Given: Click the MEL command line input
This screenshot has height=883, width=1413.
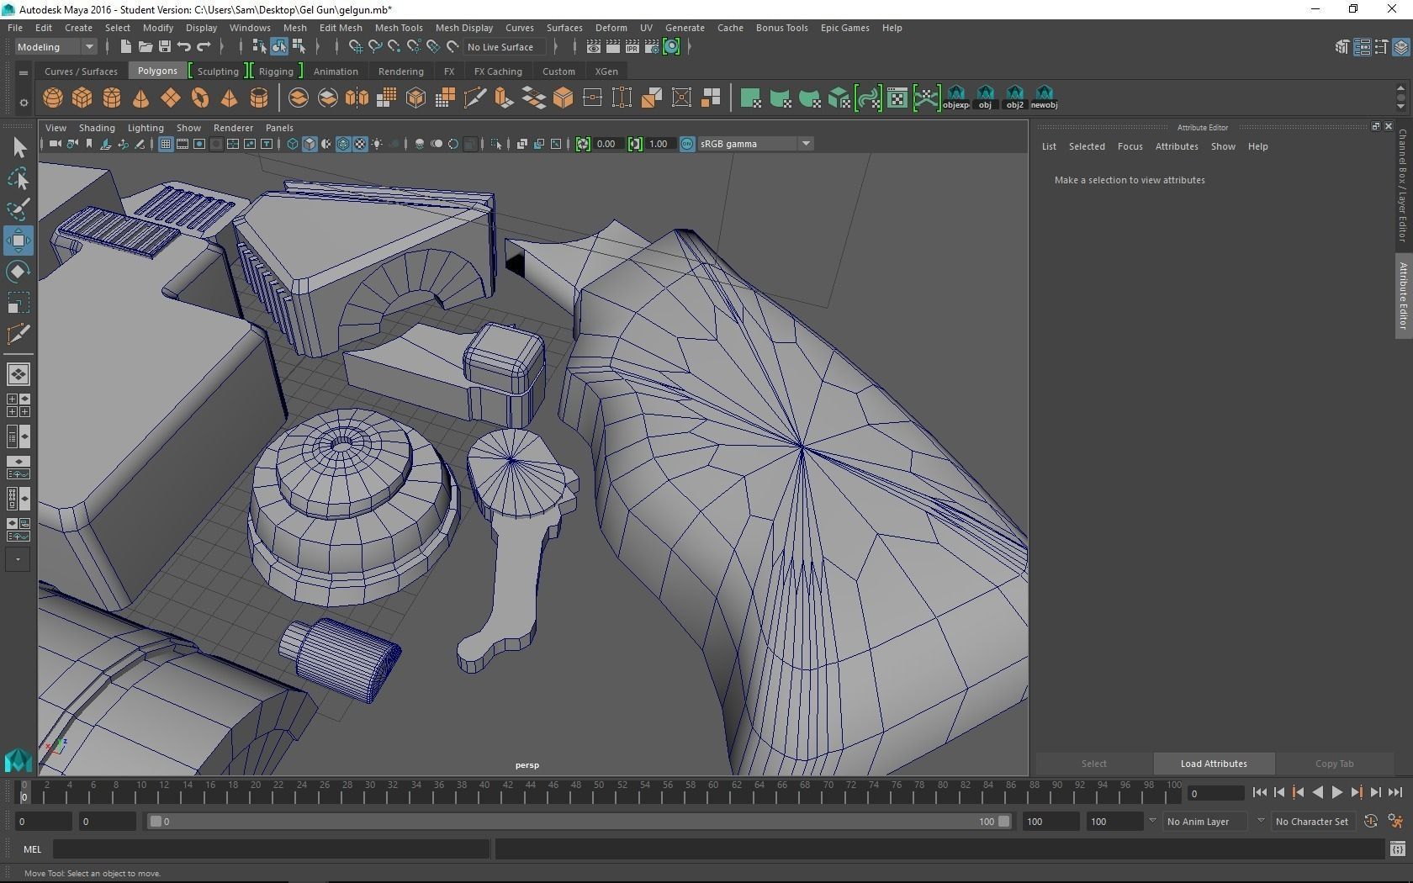Looking at the screenshot, I should [x=272, y=849].
